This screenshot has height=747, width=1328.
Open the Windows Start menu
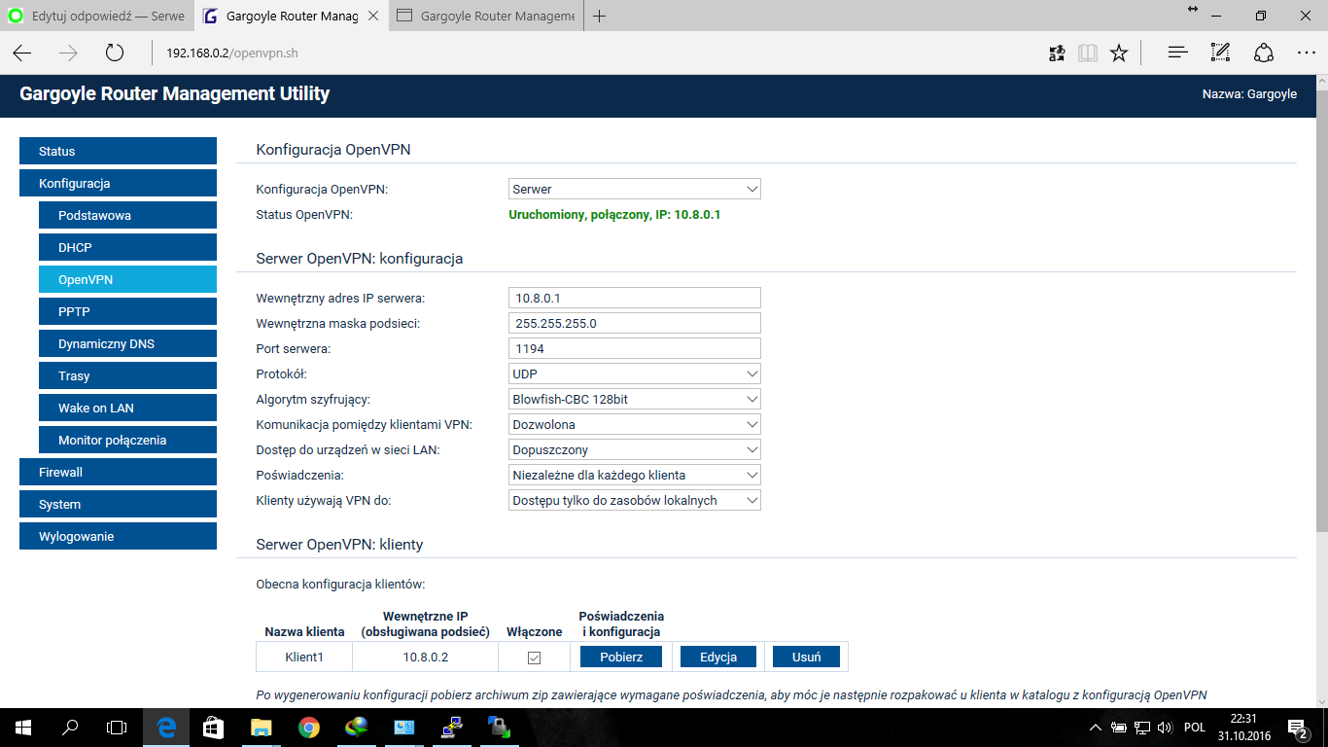[x=22, y=727]
